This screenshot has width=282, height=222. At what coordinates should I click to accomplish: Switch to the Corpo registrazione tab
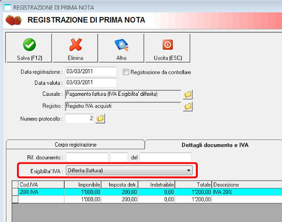(75, 145)
